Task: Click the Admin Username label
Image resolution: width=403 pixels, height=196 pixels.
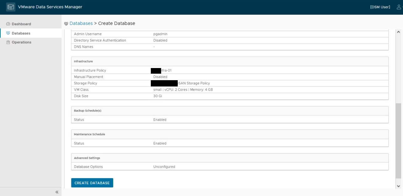Action: pyautogui.click(x=88, y=34)
